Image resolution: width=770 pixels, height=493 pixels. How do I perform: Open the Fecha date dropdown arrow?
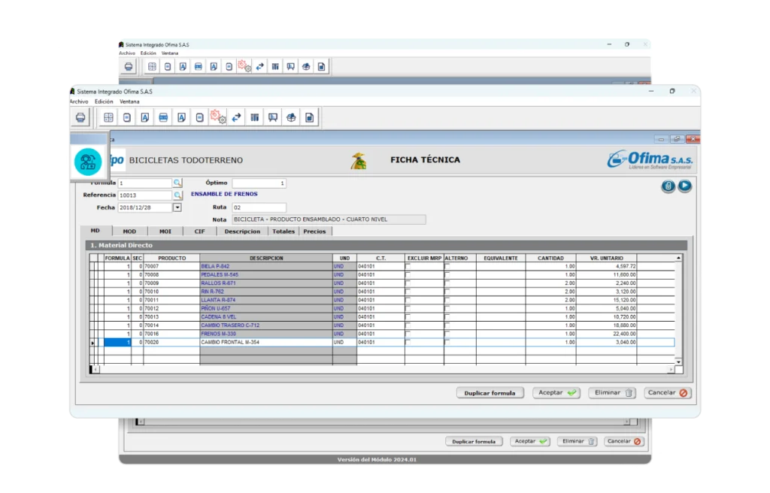point(177,207)
